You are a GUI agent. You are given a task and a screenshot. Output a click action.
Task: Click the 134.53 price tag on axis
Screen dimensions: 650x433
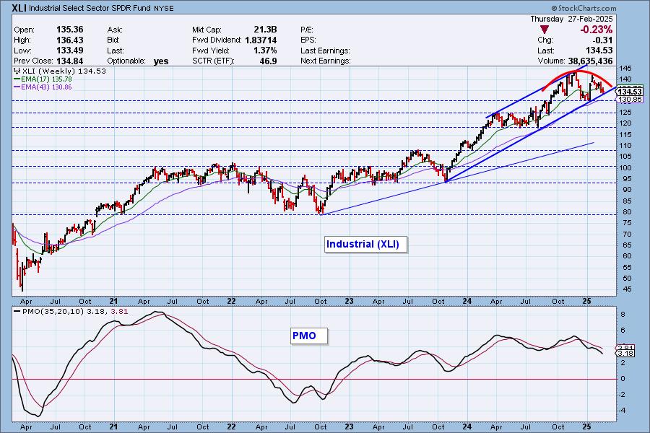(630, 92)
